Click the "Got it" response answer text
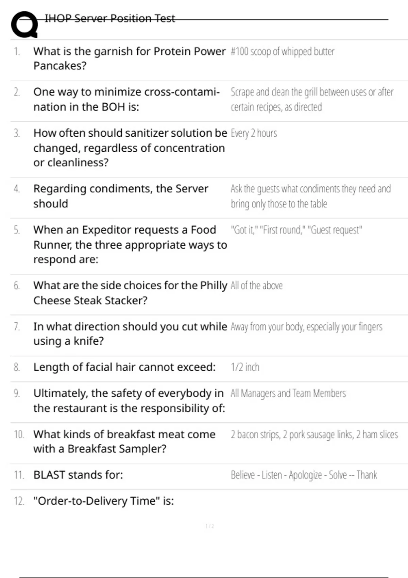Screen dimensions: 408x578 296,230
